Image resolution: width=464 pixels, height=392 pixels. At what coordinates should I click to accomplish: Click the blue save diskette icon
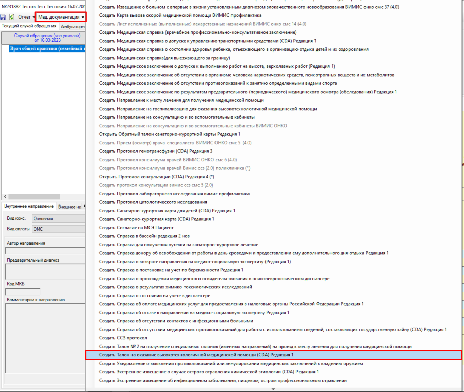3,17
